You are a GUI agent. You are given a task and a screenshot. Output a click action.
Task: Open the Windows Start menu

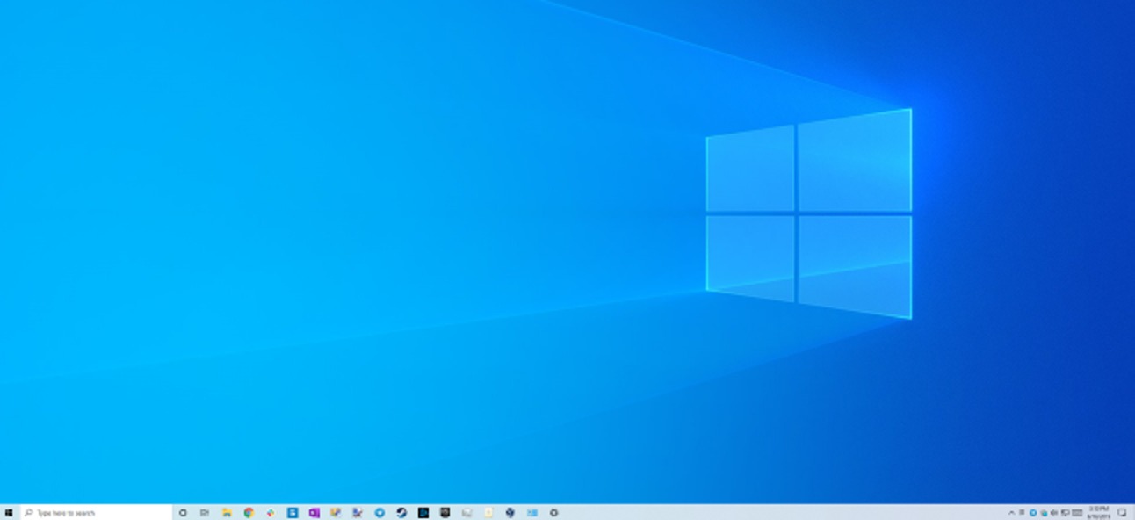(x=9, y=513)
